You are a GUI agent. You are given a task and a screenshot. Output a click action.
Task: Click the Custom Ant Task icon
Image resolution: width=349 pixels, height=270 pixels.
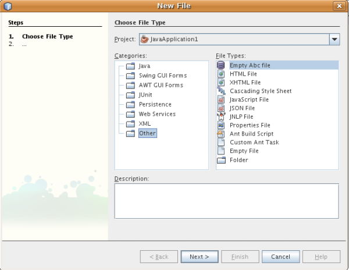click(221, 142)
